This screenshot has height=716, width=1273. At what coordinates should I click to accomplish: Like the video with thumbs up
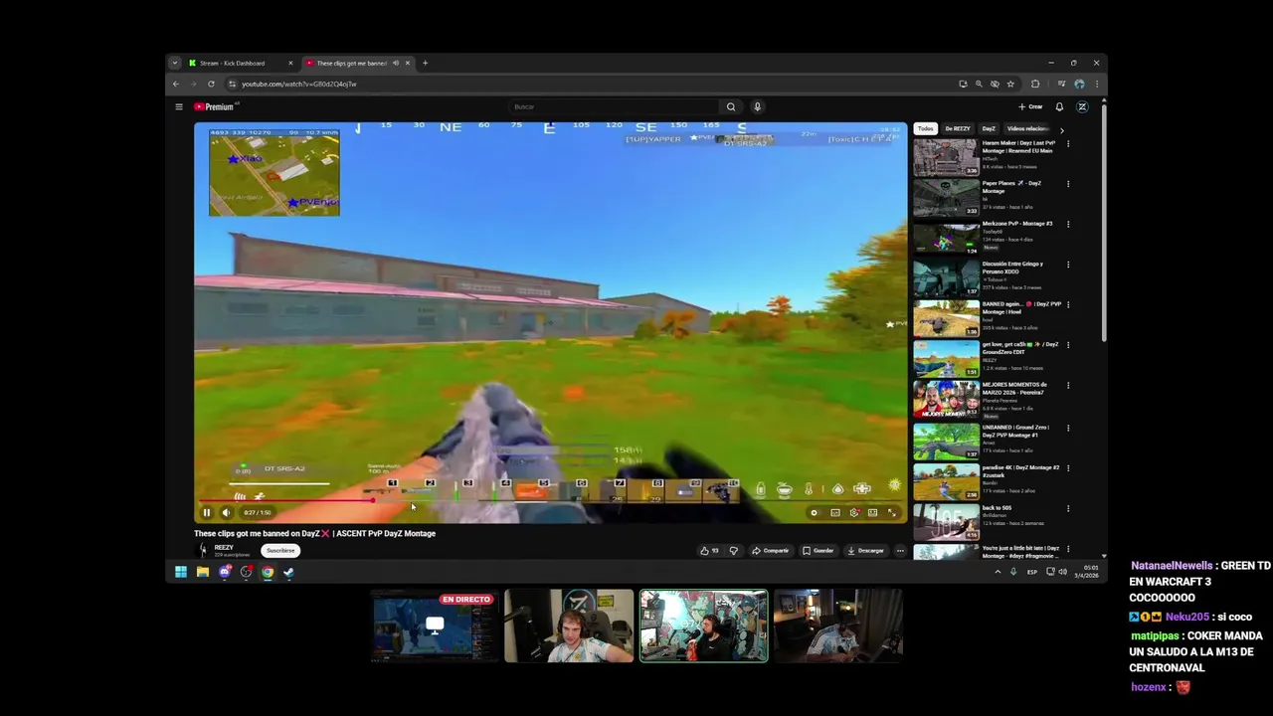[709, 551]
